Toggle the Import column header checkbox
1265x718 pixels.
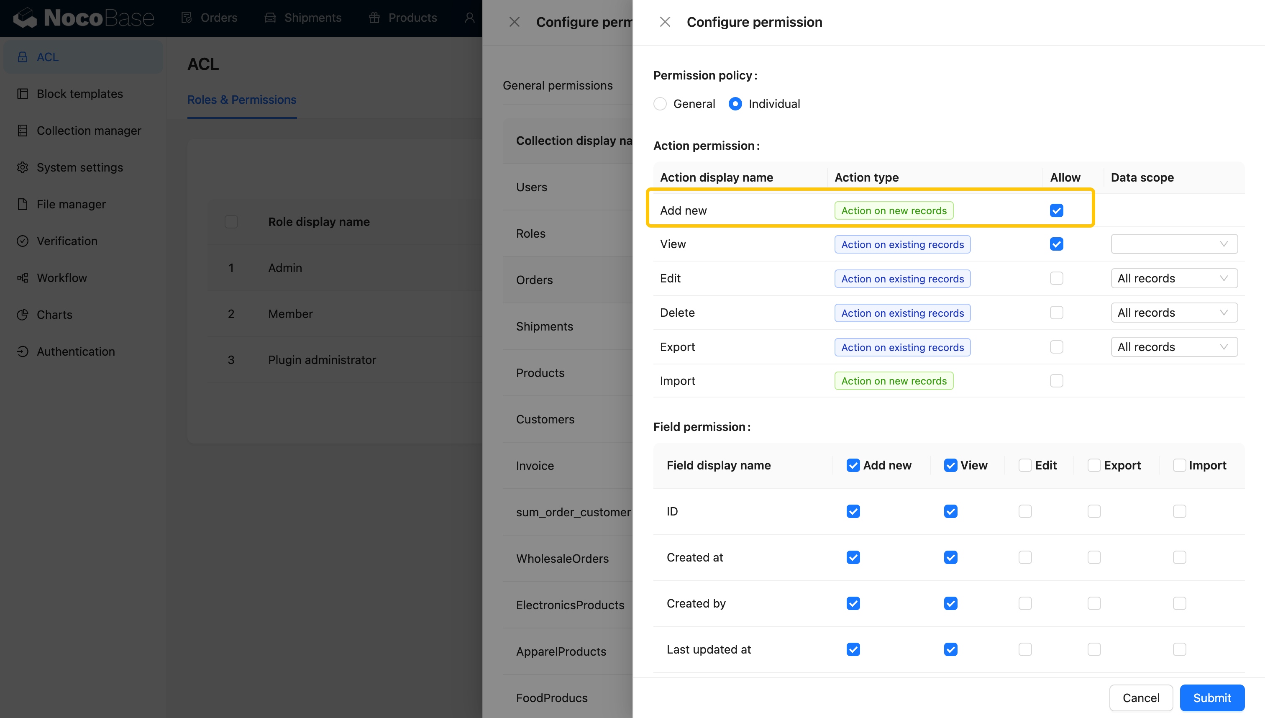(1179, 466)
